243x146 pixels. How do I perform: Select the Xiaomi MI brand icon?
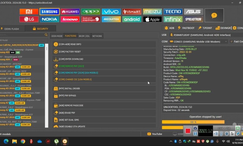point(29,12)
